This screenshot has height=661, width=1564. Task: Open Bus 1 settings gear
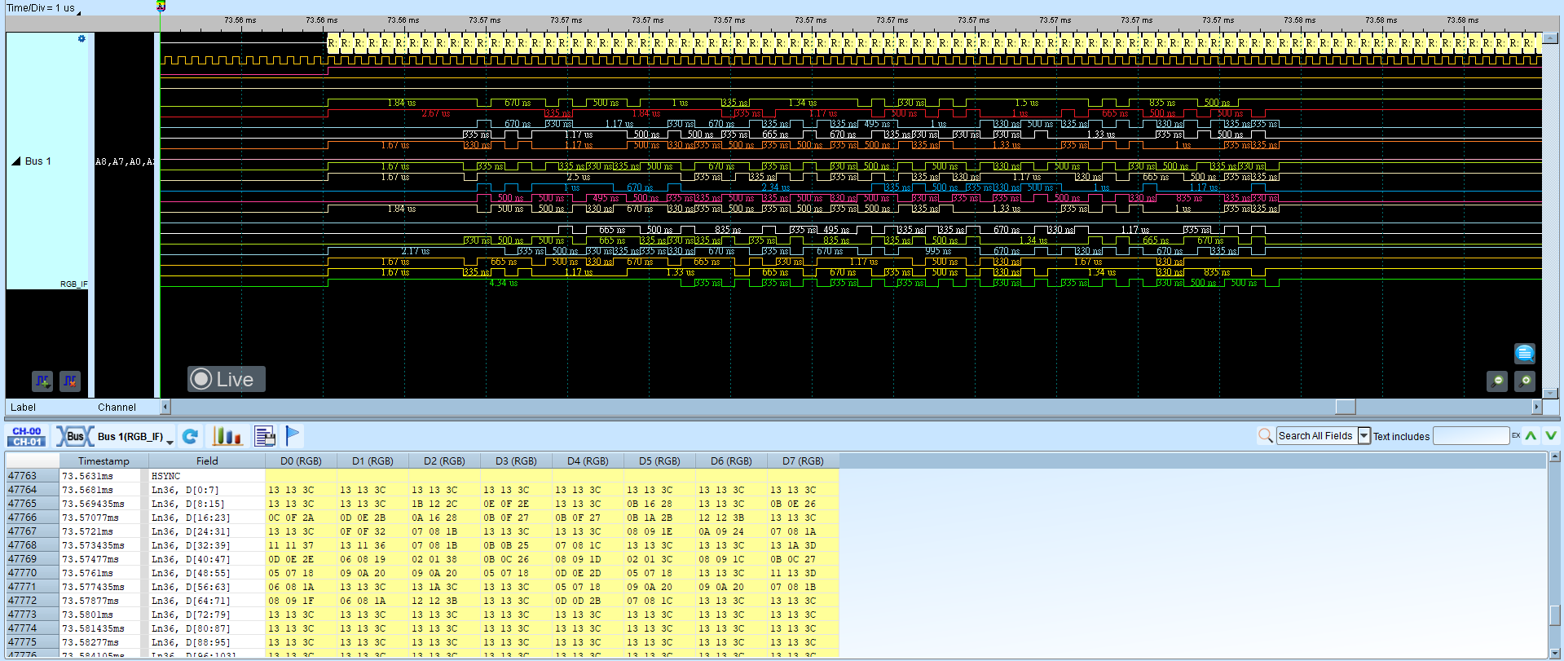point(82,38)
